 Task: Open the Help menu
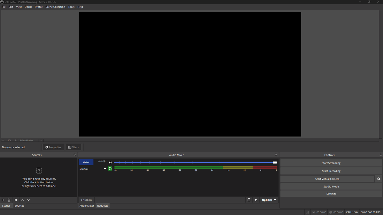pyautogui.click(x=80, y=7)
